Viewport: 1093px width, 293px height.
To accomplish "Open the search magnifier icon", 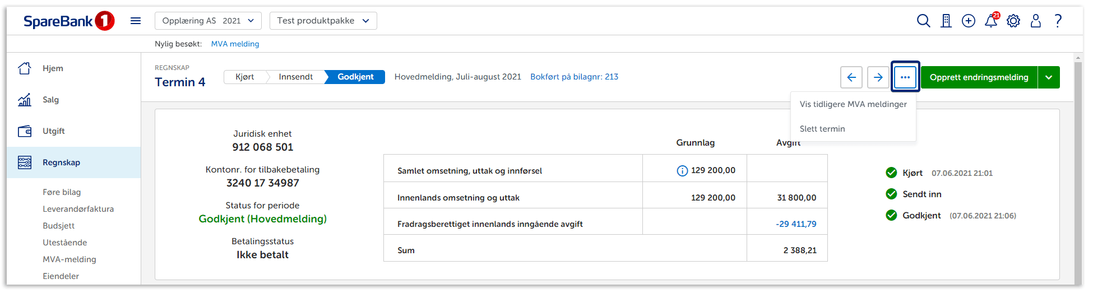I will [923, 21].
